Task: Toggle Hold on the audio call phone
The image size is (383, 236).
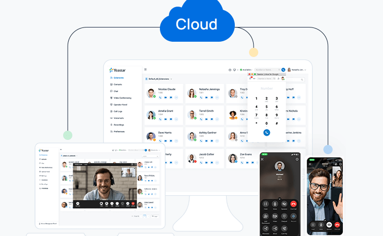Action: [265, 204]
